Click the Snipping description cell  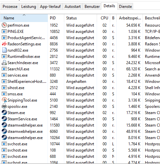point(152,100)
